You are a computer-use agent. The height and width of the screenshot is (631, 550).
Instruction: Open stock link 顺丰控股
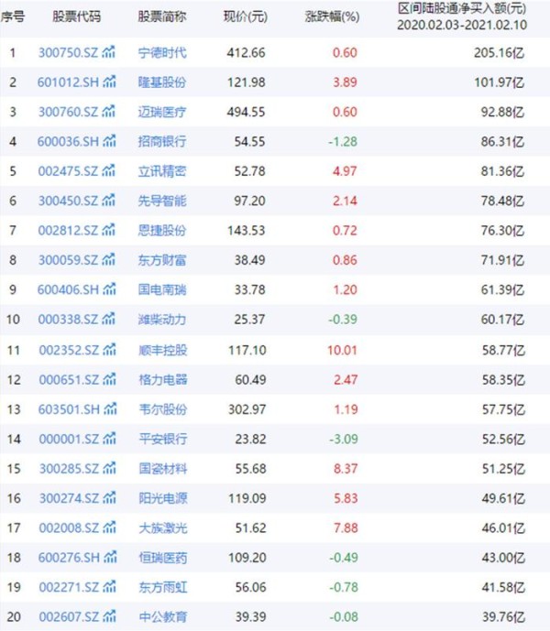(163, 351)
